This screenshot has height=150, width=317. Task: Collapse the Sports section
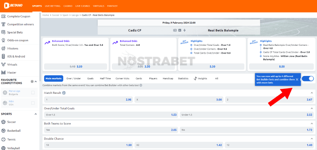(36, 114)
